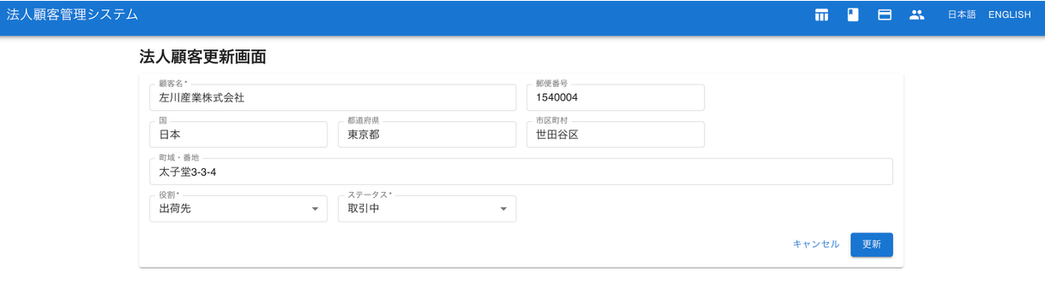The height and width of the screenshot is (307, 1045).
Task: Click the 顧客名 input field
Action: click(x=333, y=97)
